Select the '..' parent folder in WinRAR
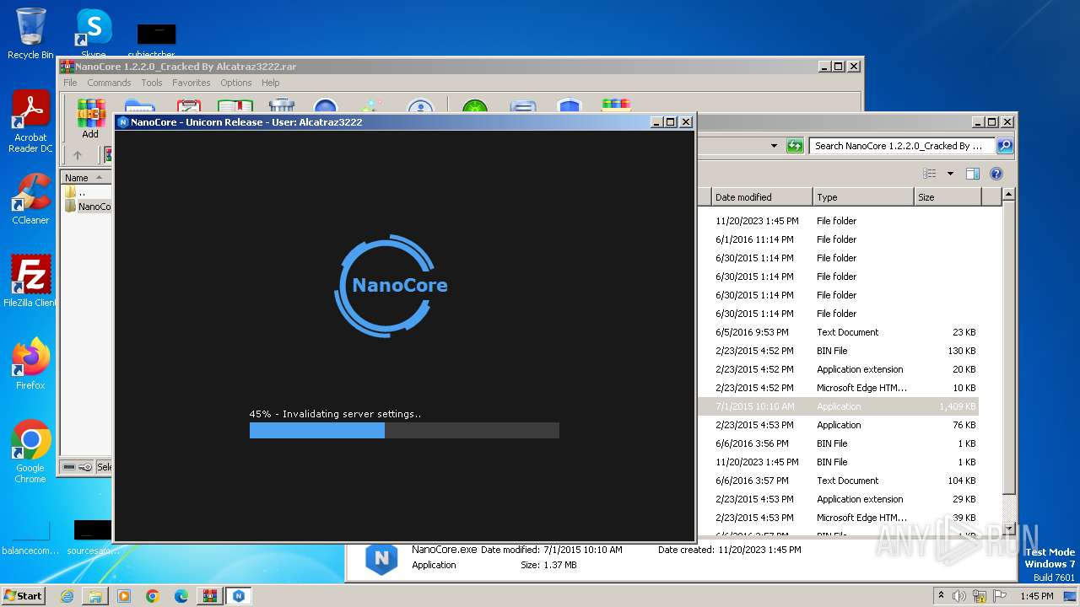 point(76,192)
